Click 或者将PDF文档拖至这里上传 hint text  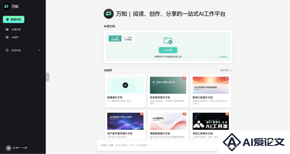pyautogui.click(x=168, y=57)
